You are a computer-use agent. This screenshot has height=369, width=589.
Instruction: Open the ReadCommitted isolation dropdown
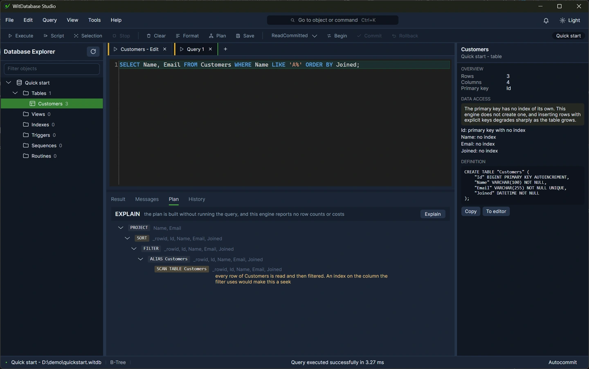click(294, 36)
